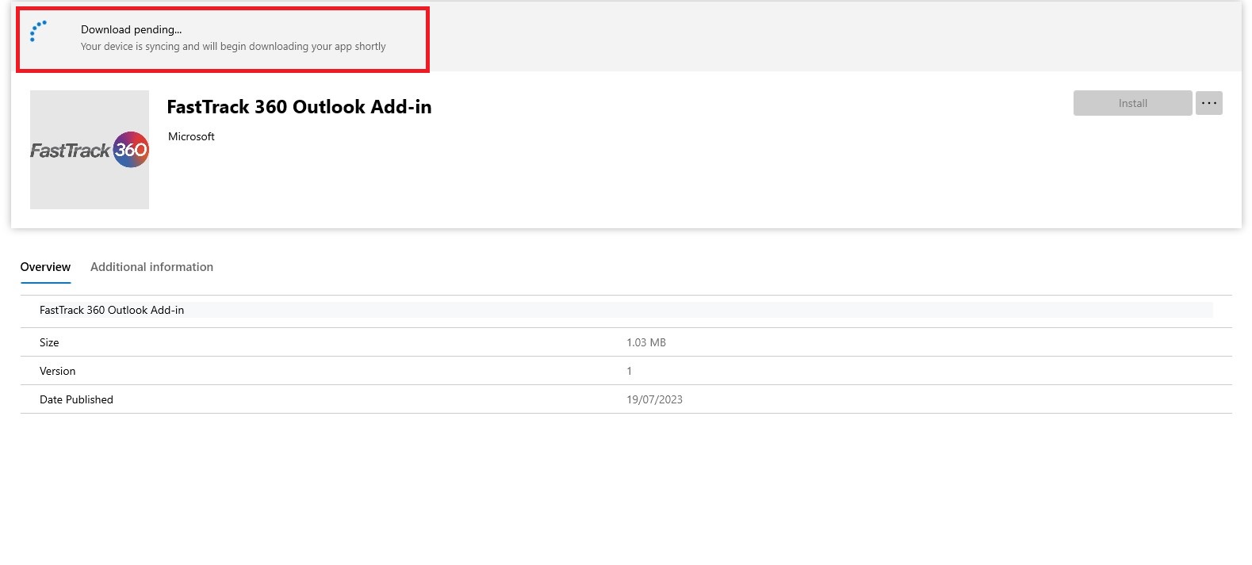Click the FastTrack 360 app logo thumbnail
The image size is (1252, 565).
(x=90, y=150)
